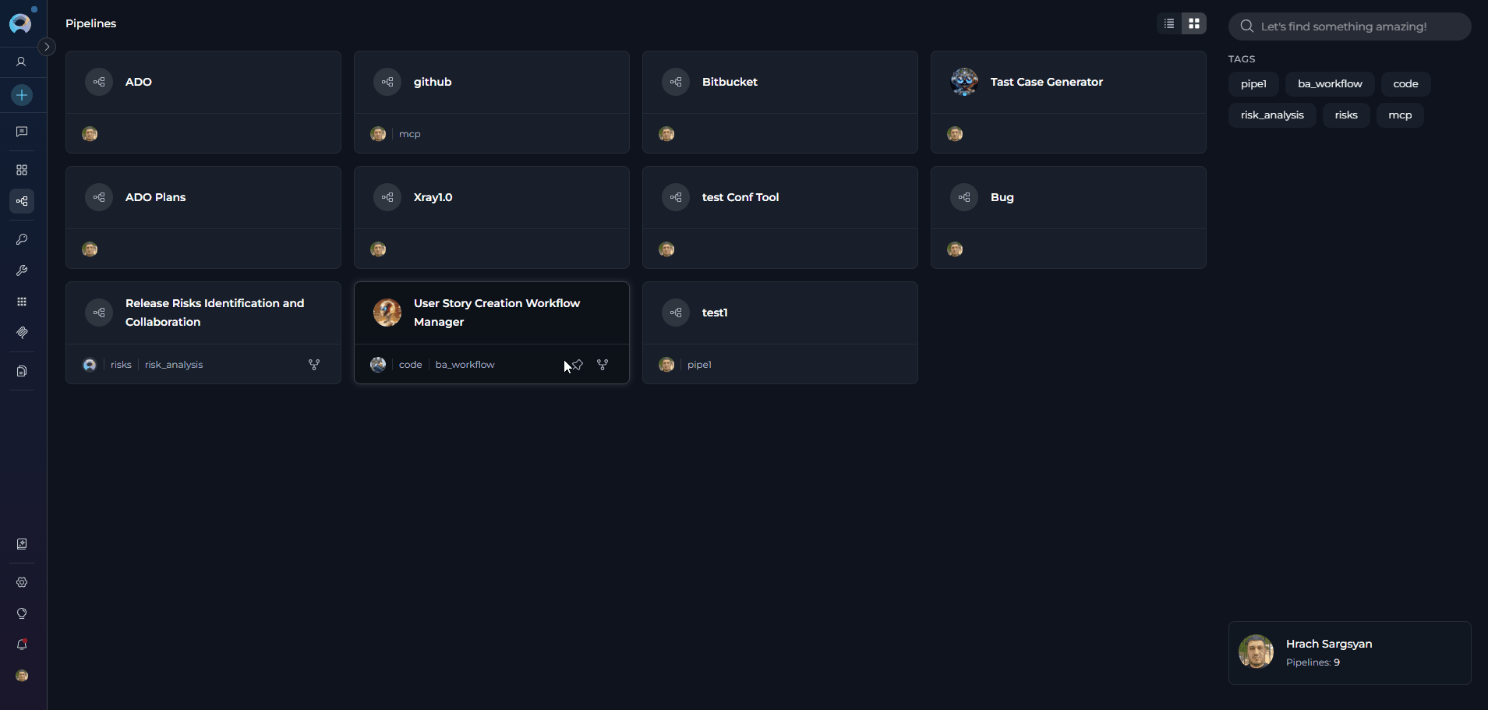Expand the collapsed sidebar with the chevron

point(48,47)
